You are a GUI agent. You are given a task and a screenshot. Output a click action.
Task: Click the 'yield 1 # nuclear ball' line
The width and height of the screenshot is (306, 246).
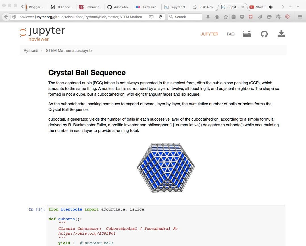coord(86,243)
